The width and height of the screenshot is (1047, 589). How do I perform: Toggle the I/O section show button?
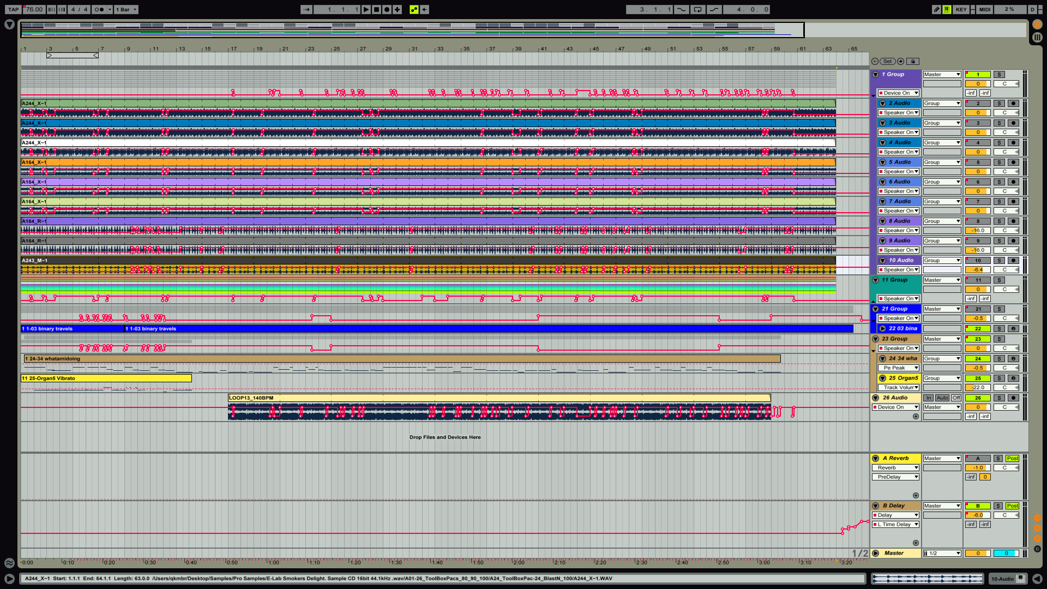click(x=1037, y=518)
